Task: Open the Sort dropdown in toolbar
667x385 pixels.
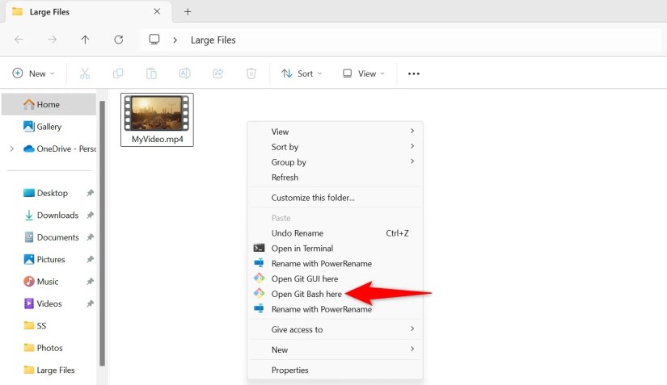Action: [302, 73]
